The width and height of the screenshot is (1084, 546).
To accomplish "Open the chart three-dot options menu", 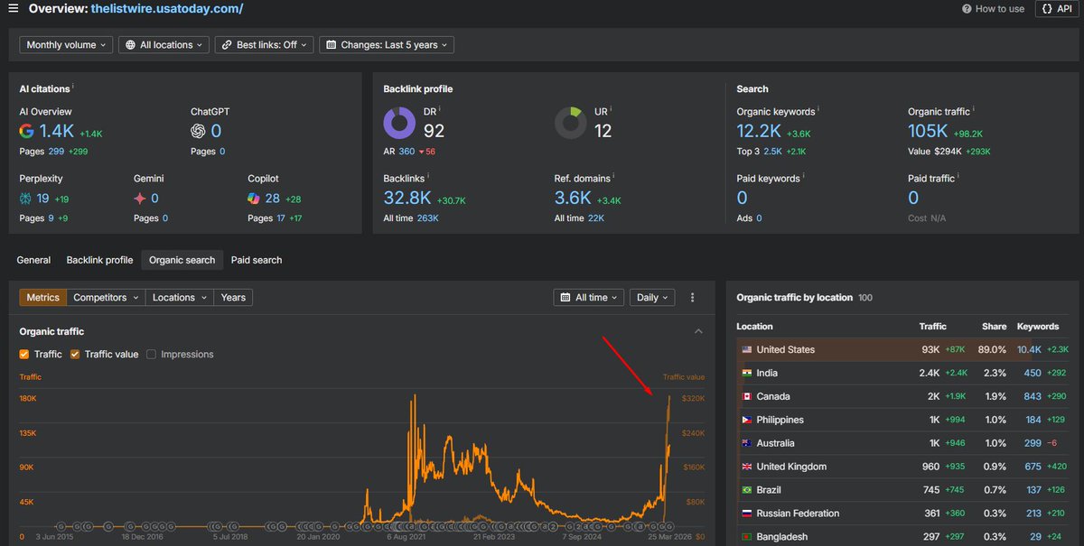I will [x=693, y=297].
